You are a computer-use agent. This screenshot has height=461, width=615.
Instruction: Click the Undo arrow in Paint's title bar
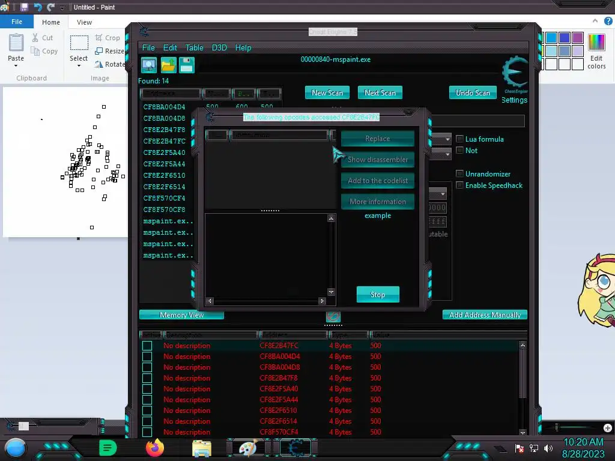pyautogui.click(x=38, y=7)
